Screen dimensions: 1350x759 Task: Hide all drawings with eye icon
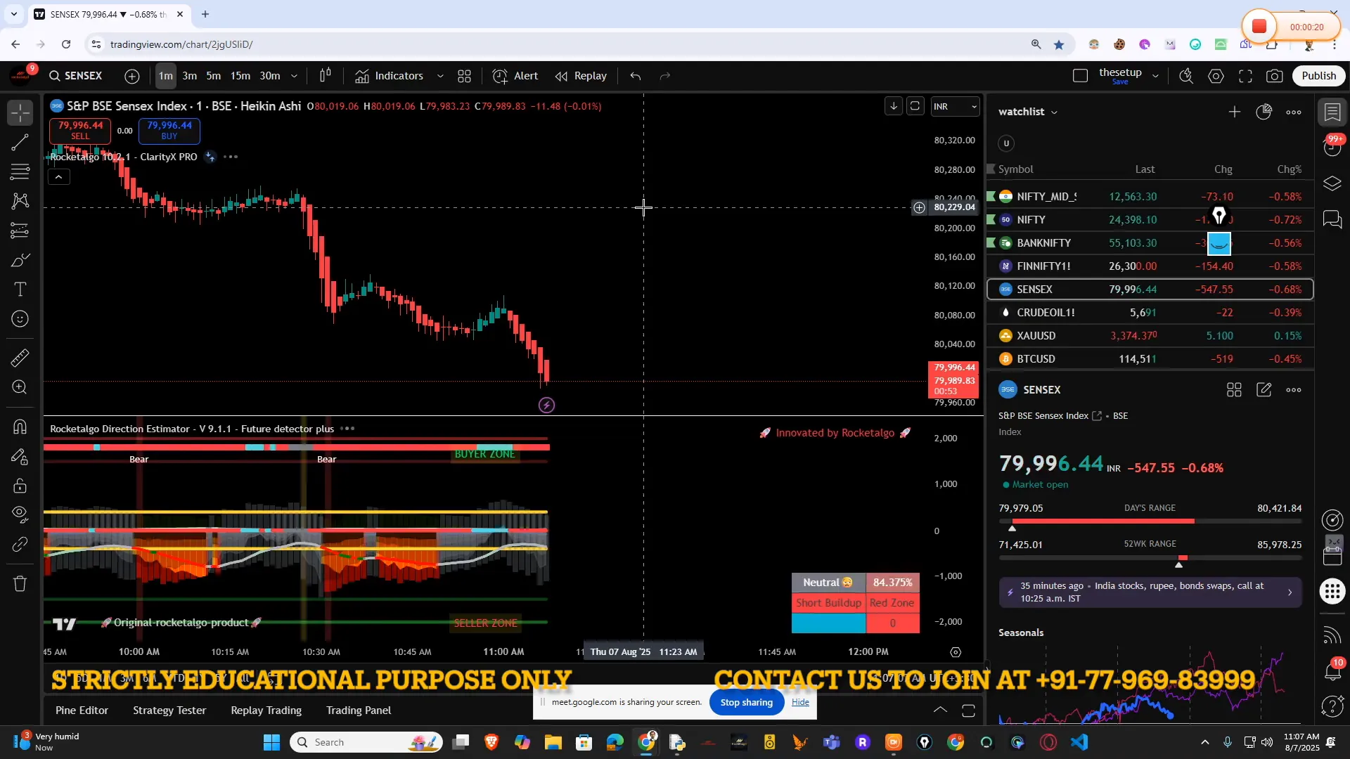point(20,515)
